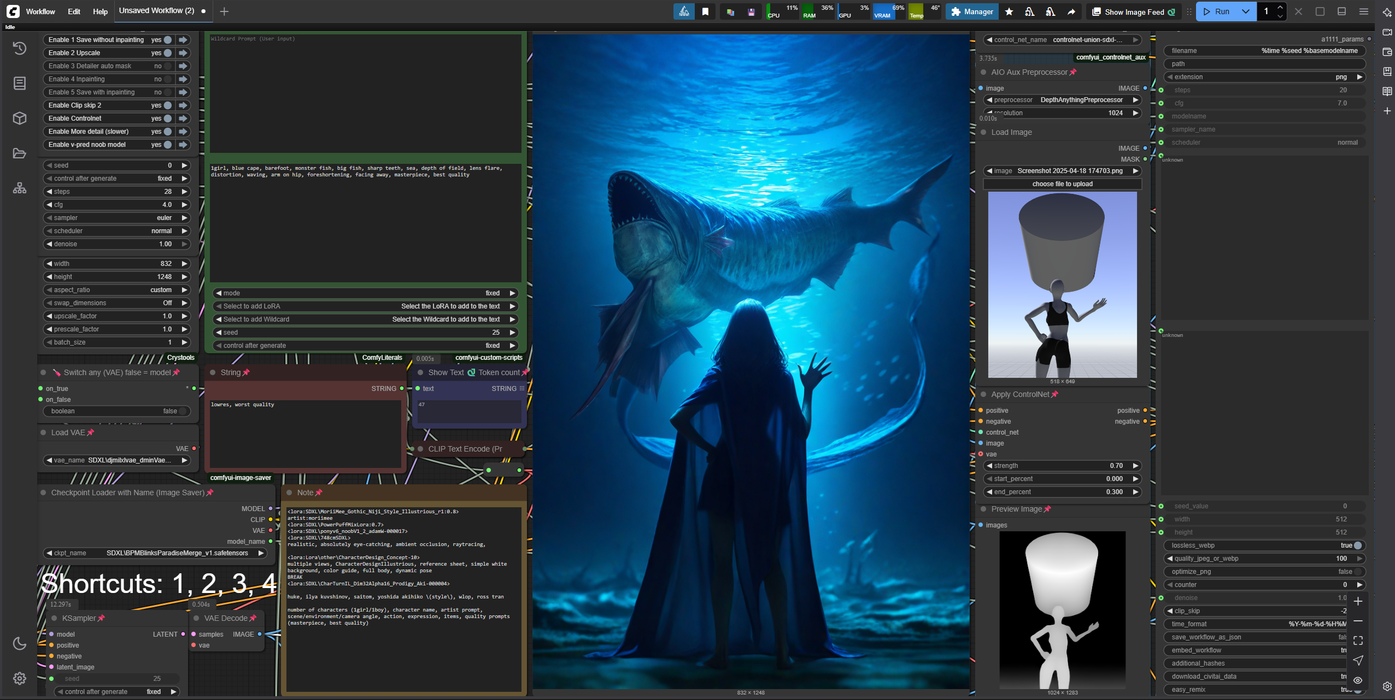Open the Node Library cube icon
The image size is (1395, 700).
point(20,118)
